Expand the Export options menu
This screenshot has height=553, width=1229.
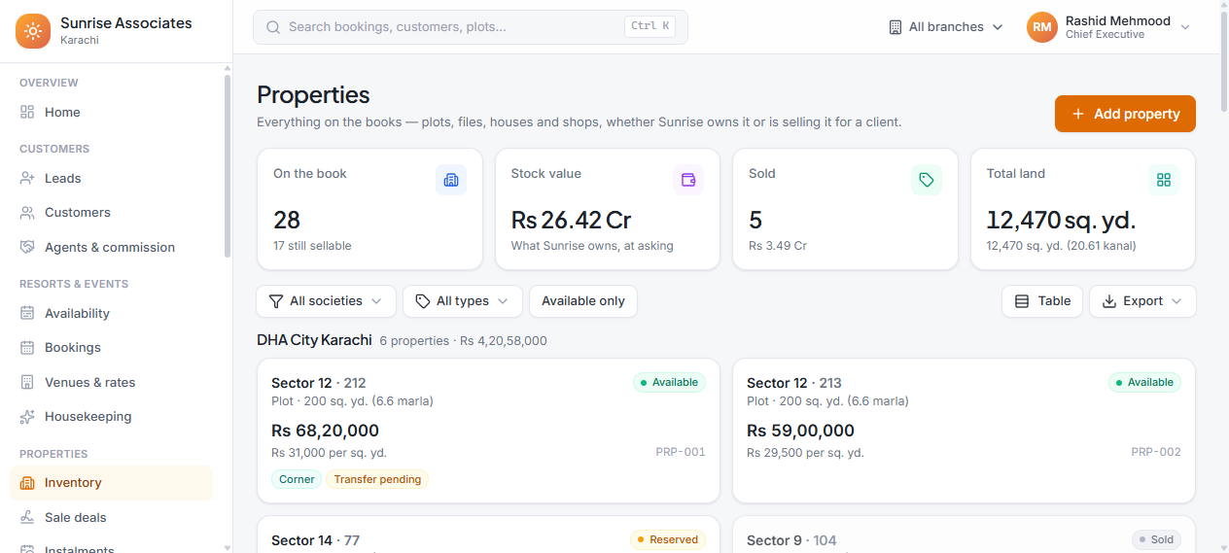pos(1142,301)
